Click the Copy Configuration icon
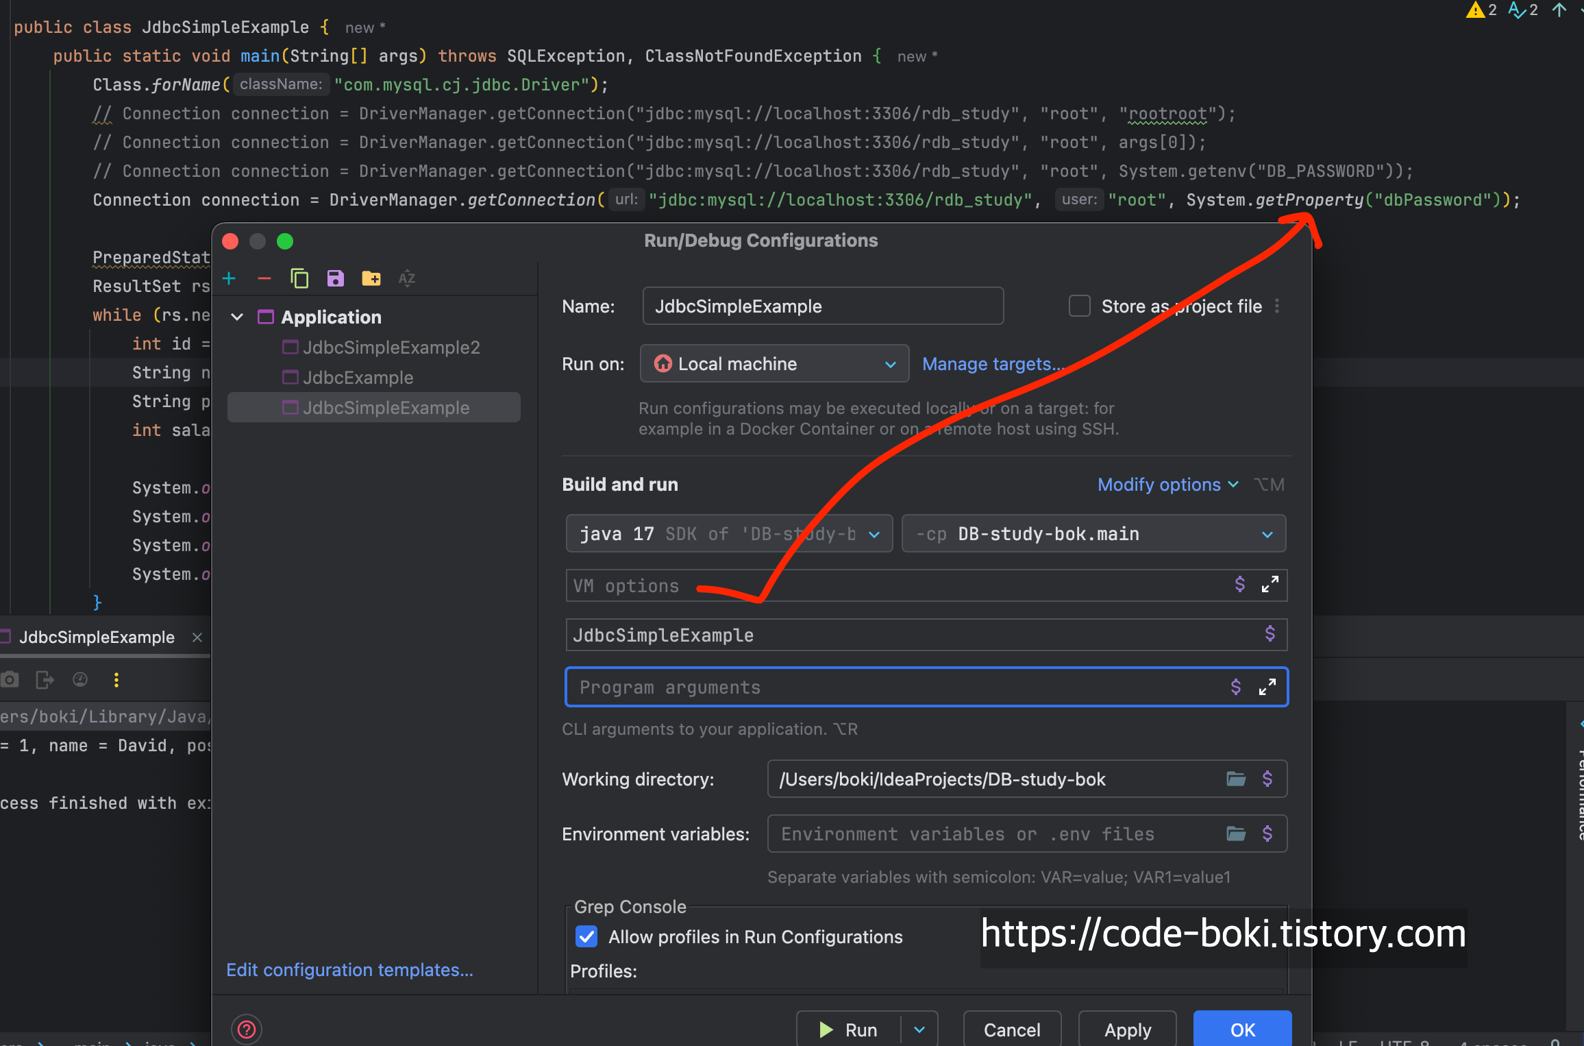The height and width of the screenshot is (1046, 1584). click(299, 278)
